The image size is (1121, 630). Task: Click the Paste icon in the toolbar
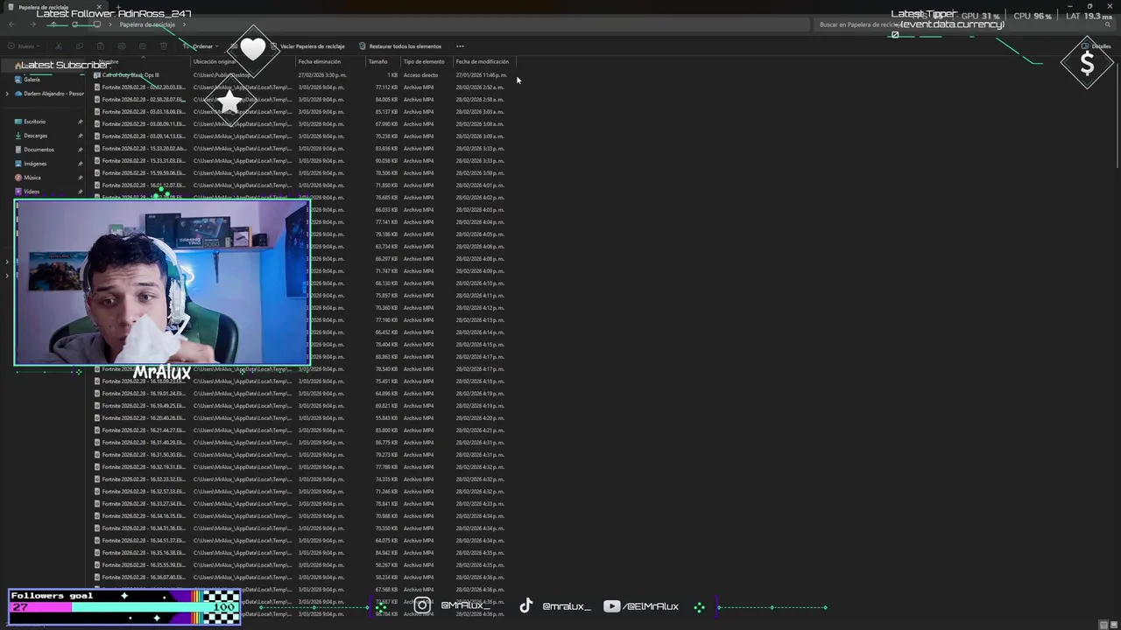pyautogui.click(x=101, y=46)
